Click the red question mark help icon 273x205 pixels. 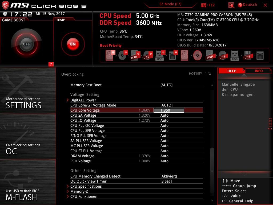click(51, 64)
